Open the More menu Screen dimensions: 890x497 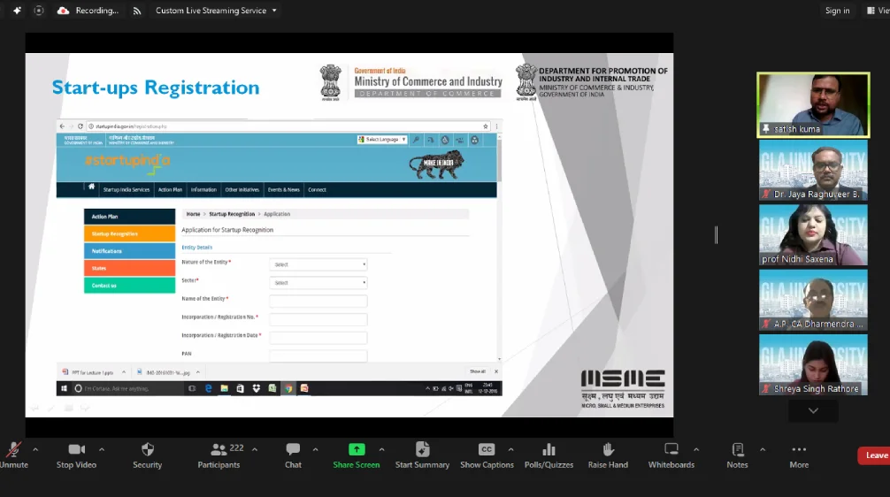[799, 455]
